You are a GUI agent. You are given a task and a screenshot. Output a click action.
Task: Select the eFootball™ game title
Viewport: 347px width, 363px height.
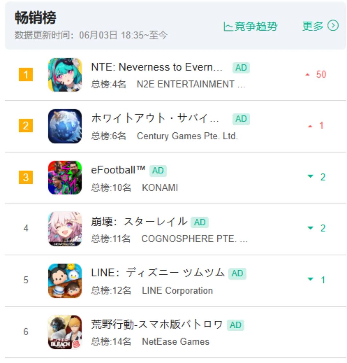tap(118, 170)
